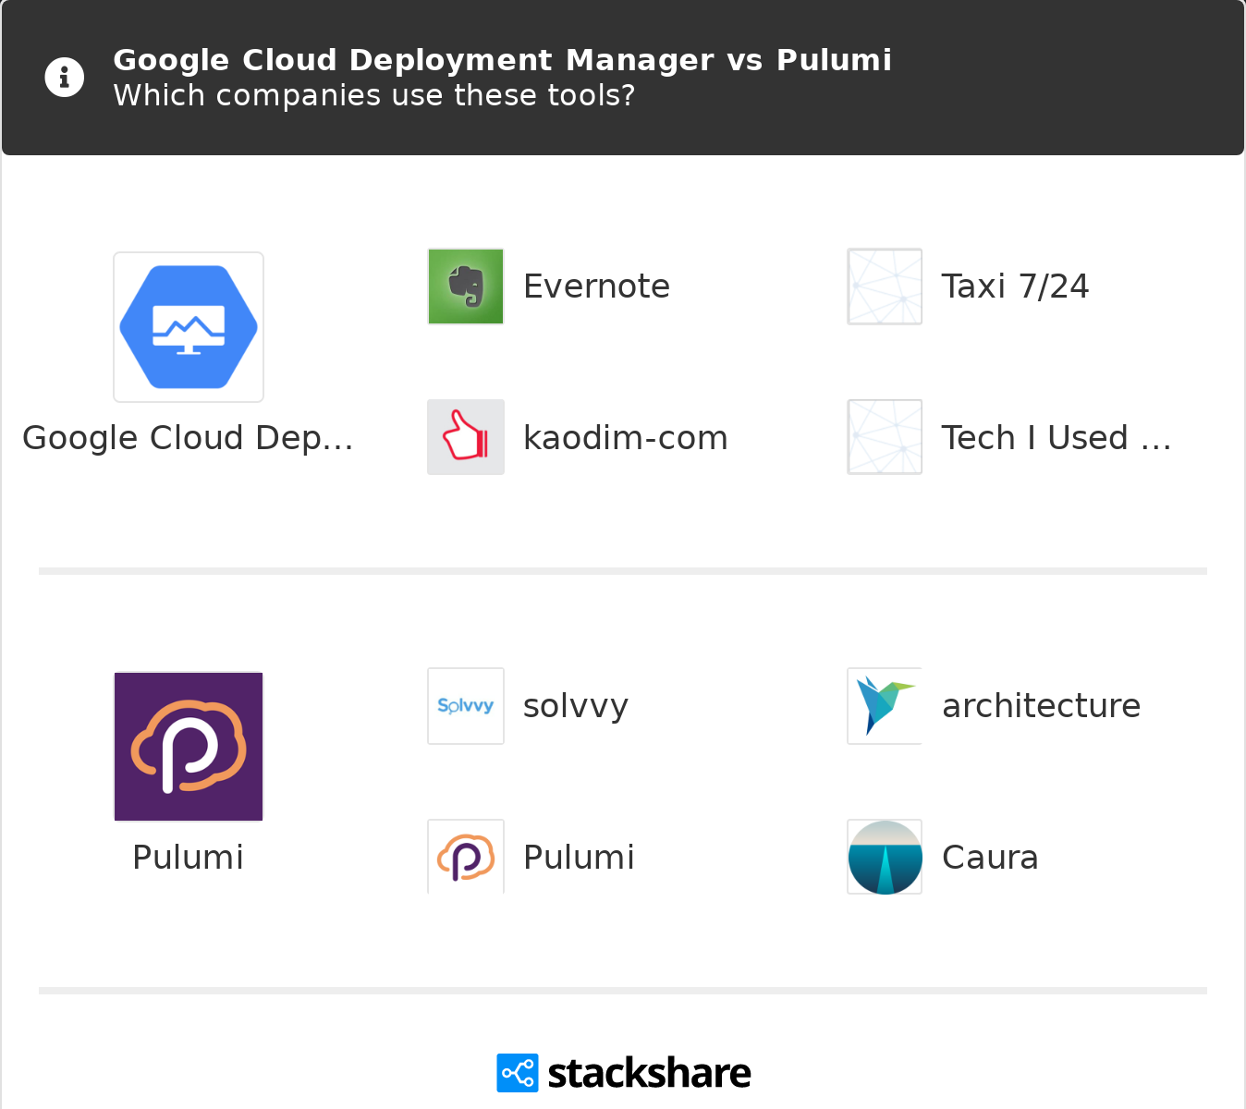Click the Evernote elephant icon
This screenshot has height=1109, width=1246.
tap(466, 286)
